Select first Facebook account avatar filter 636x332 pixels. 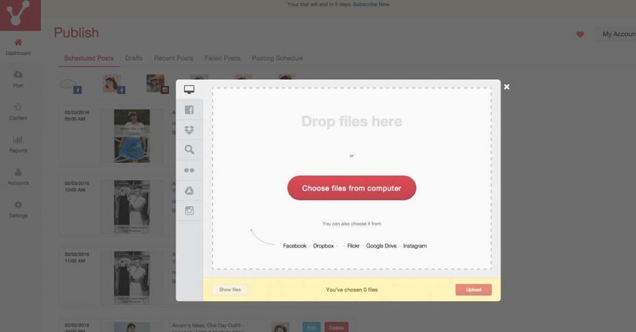71,85
